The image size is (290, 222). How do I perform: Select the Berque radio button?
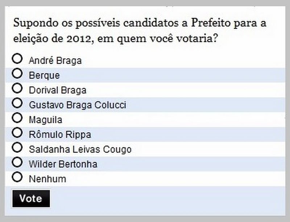[17, 73]
